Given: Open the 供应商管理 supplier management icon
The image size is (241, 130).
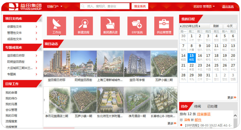Looking at the screenshot, I should click(164, 26).
